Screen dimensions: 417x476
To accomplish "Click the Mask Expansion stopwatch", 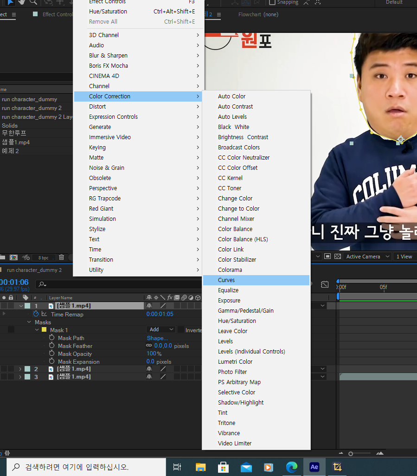I will (x=52, y=361).
